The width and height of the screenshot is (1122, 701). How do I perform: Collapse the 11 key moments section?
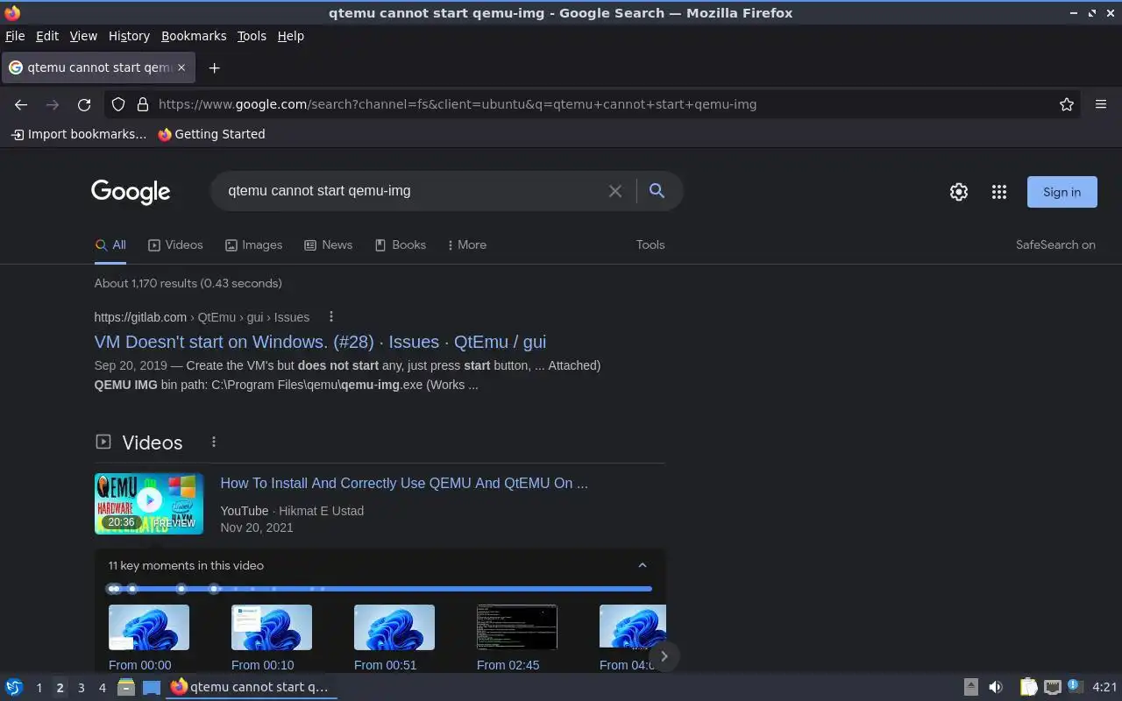643,565
